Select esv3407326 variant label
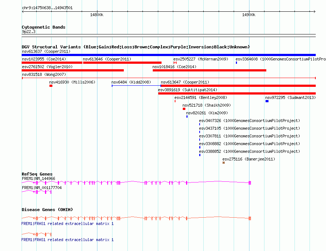 pyautogui.click(x=249, y=121)
